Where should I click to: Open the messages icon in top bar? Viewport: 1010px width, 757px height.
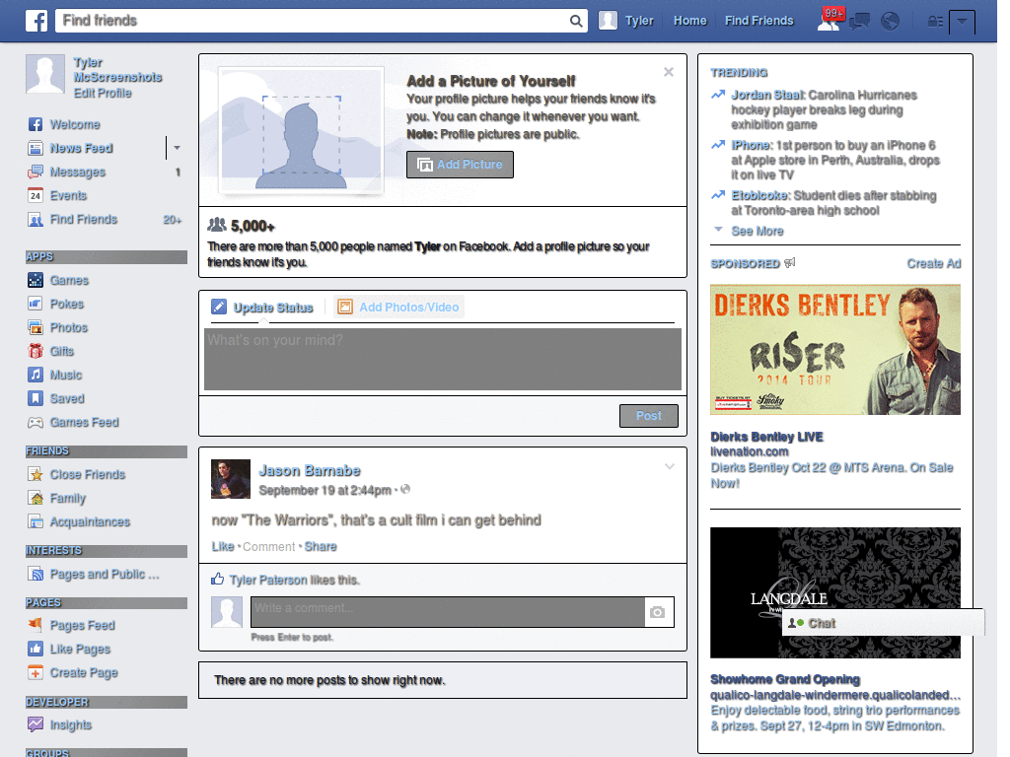tap(859, 22)
